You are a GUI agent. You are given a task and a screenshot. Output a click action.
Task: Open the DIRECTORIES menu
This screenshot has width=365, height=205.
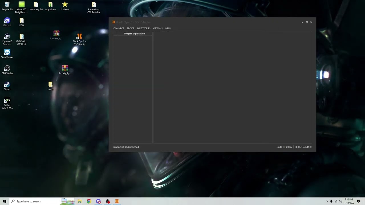[144, 28]
